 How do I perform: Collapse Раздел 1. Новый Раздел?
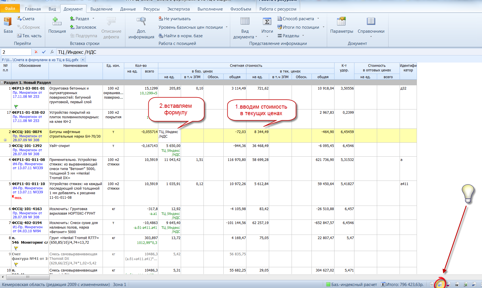pos(2,82)
